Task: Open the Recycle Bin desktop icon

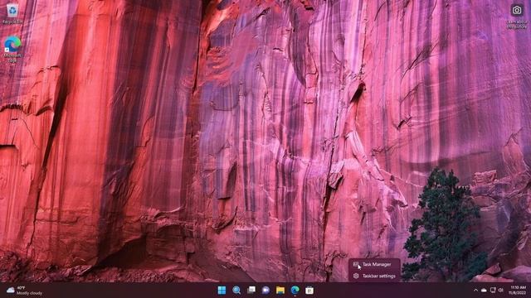Action: coord(12,13)
